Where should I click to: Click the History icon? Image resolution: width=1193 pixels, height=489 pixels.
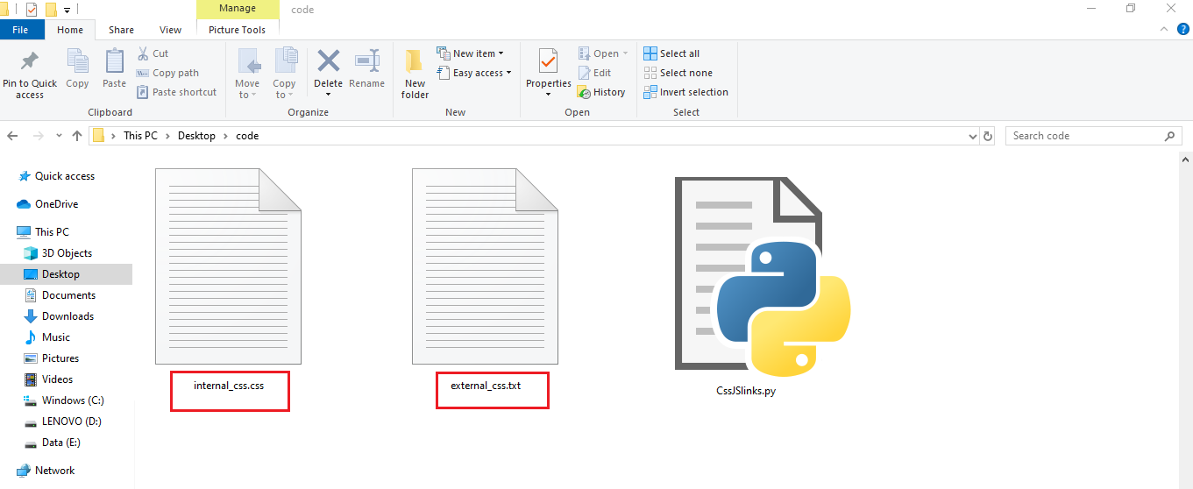(x=601, y=92)
